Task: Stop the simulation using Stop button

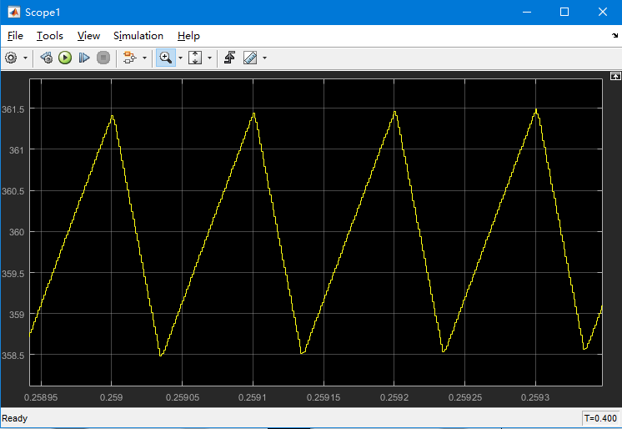Action: (x=103, y=58)
